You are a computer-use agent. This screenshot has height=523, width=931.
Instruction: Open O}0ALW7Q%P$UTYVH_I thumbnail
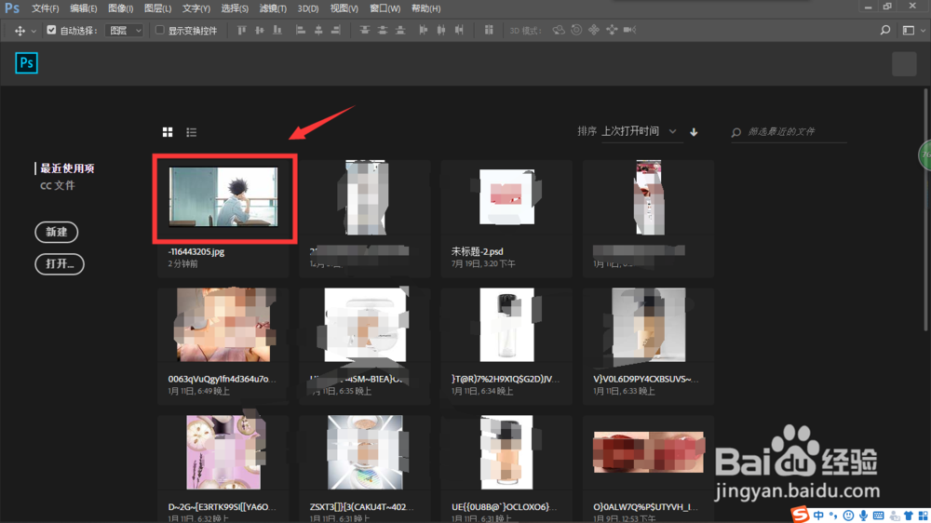[648, 452]
